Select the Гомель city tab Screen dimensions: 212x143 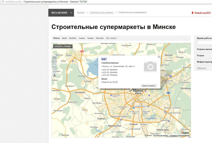(82, 38)
